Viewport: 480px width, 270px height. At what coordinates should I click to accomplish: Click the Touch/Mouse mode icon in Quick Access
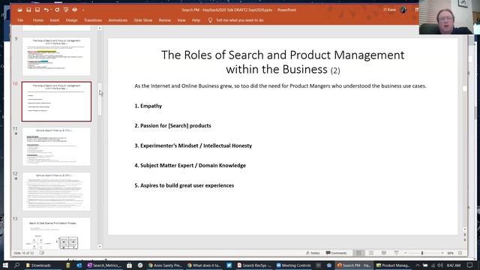pos(75,10)
